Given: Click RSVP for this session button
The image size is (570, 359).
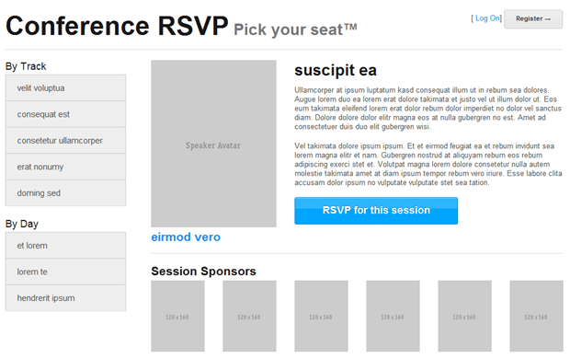Looking at the screenshot, I should [x=376, y=211].
